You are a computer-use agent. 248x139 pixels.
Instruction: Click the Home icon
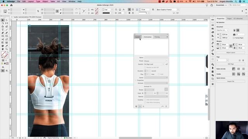coord(11,5)
